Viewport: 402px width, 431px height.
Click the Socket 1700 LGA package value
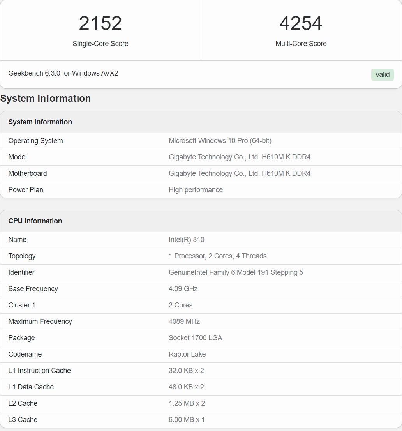(195, 338)
